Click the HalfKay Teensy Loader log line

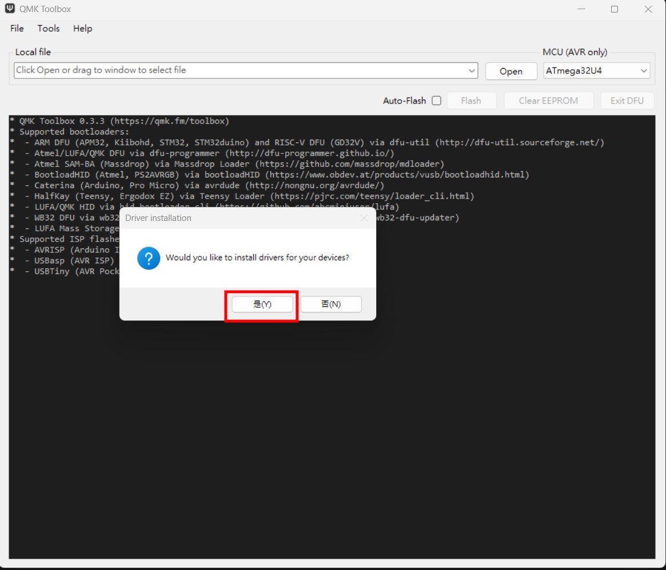click(x=242, y=196)
